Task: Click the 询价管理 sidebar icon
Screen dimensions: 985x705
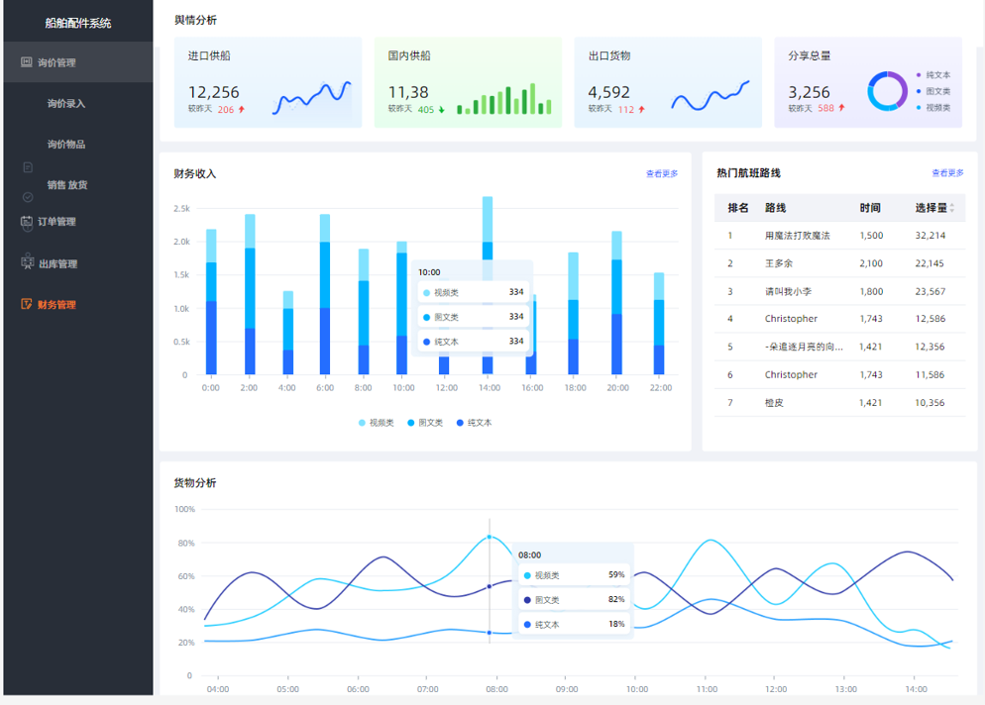Action: point(27,62)
